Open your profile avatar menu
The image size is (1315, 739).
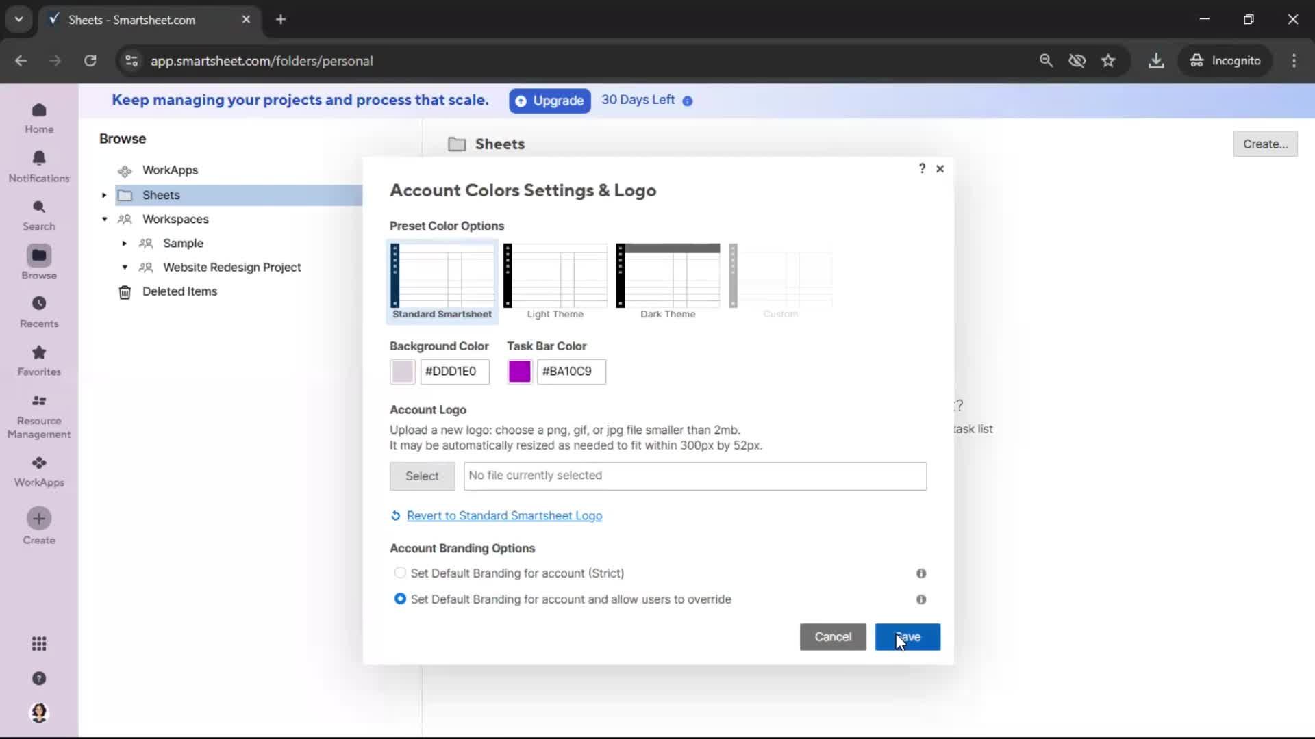pos(39,712)
